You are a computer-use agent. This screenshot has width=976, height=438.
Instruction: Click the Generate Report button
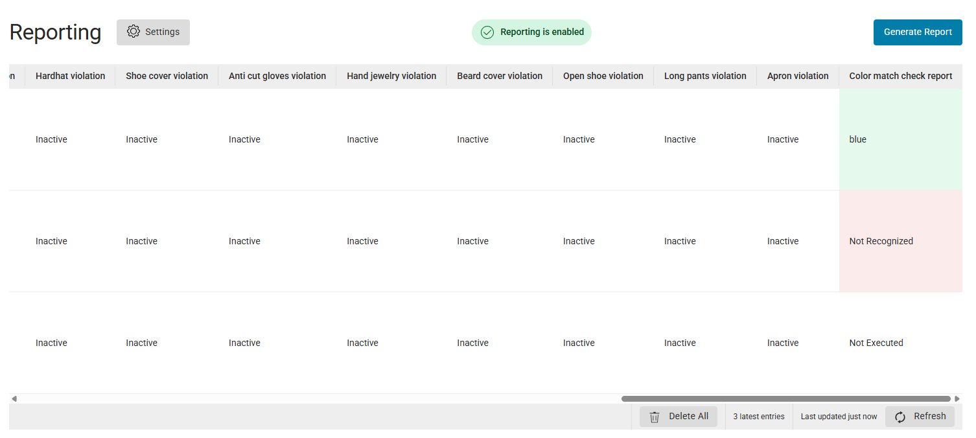click(918, 32)
